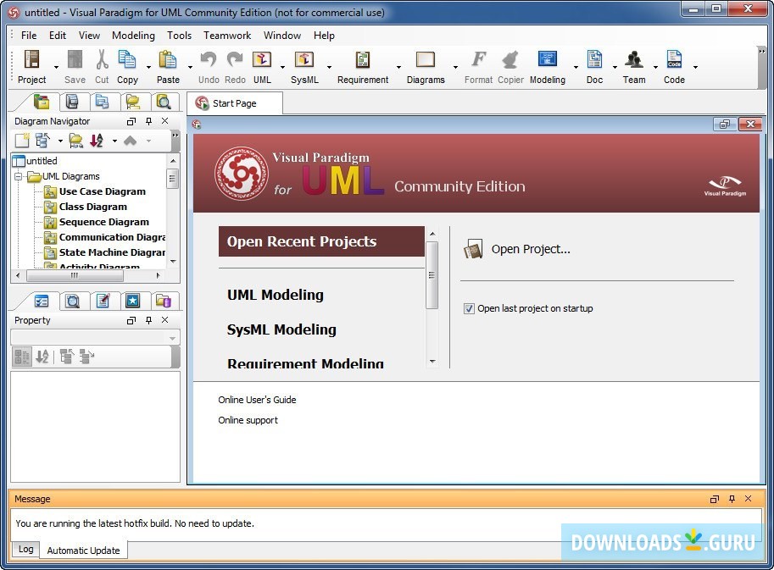
Task: Click the Team toolbar icon
Action: coord(634,59)
